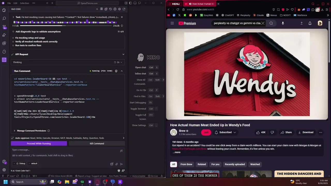
Task: Close the current Kilo Code task
Action: [x=122, y=17]
